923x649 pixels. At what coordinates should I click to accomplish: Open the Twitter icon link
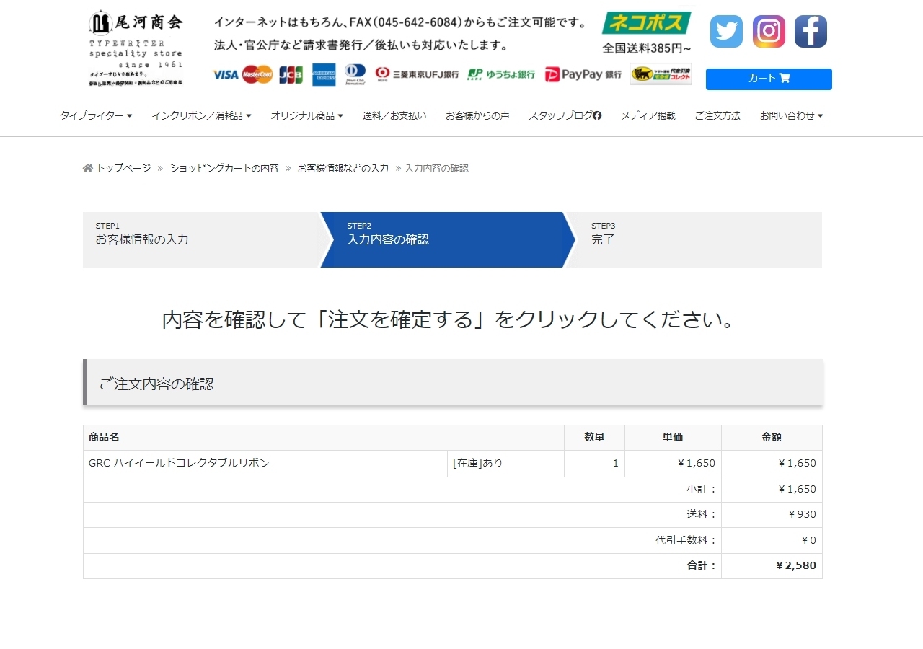pos(726,32)
